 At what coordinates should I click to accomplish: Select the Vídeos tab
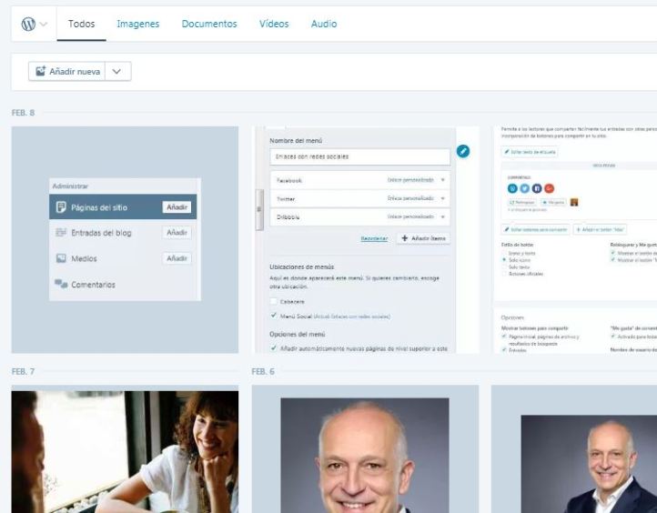coord(274,24)
